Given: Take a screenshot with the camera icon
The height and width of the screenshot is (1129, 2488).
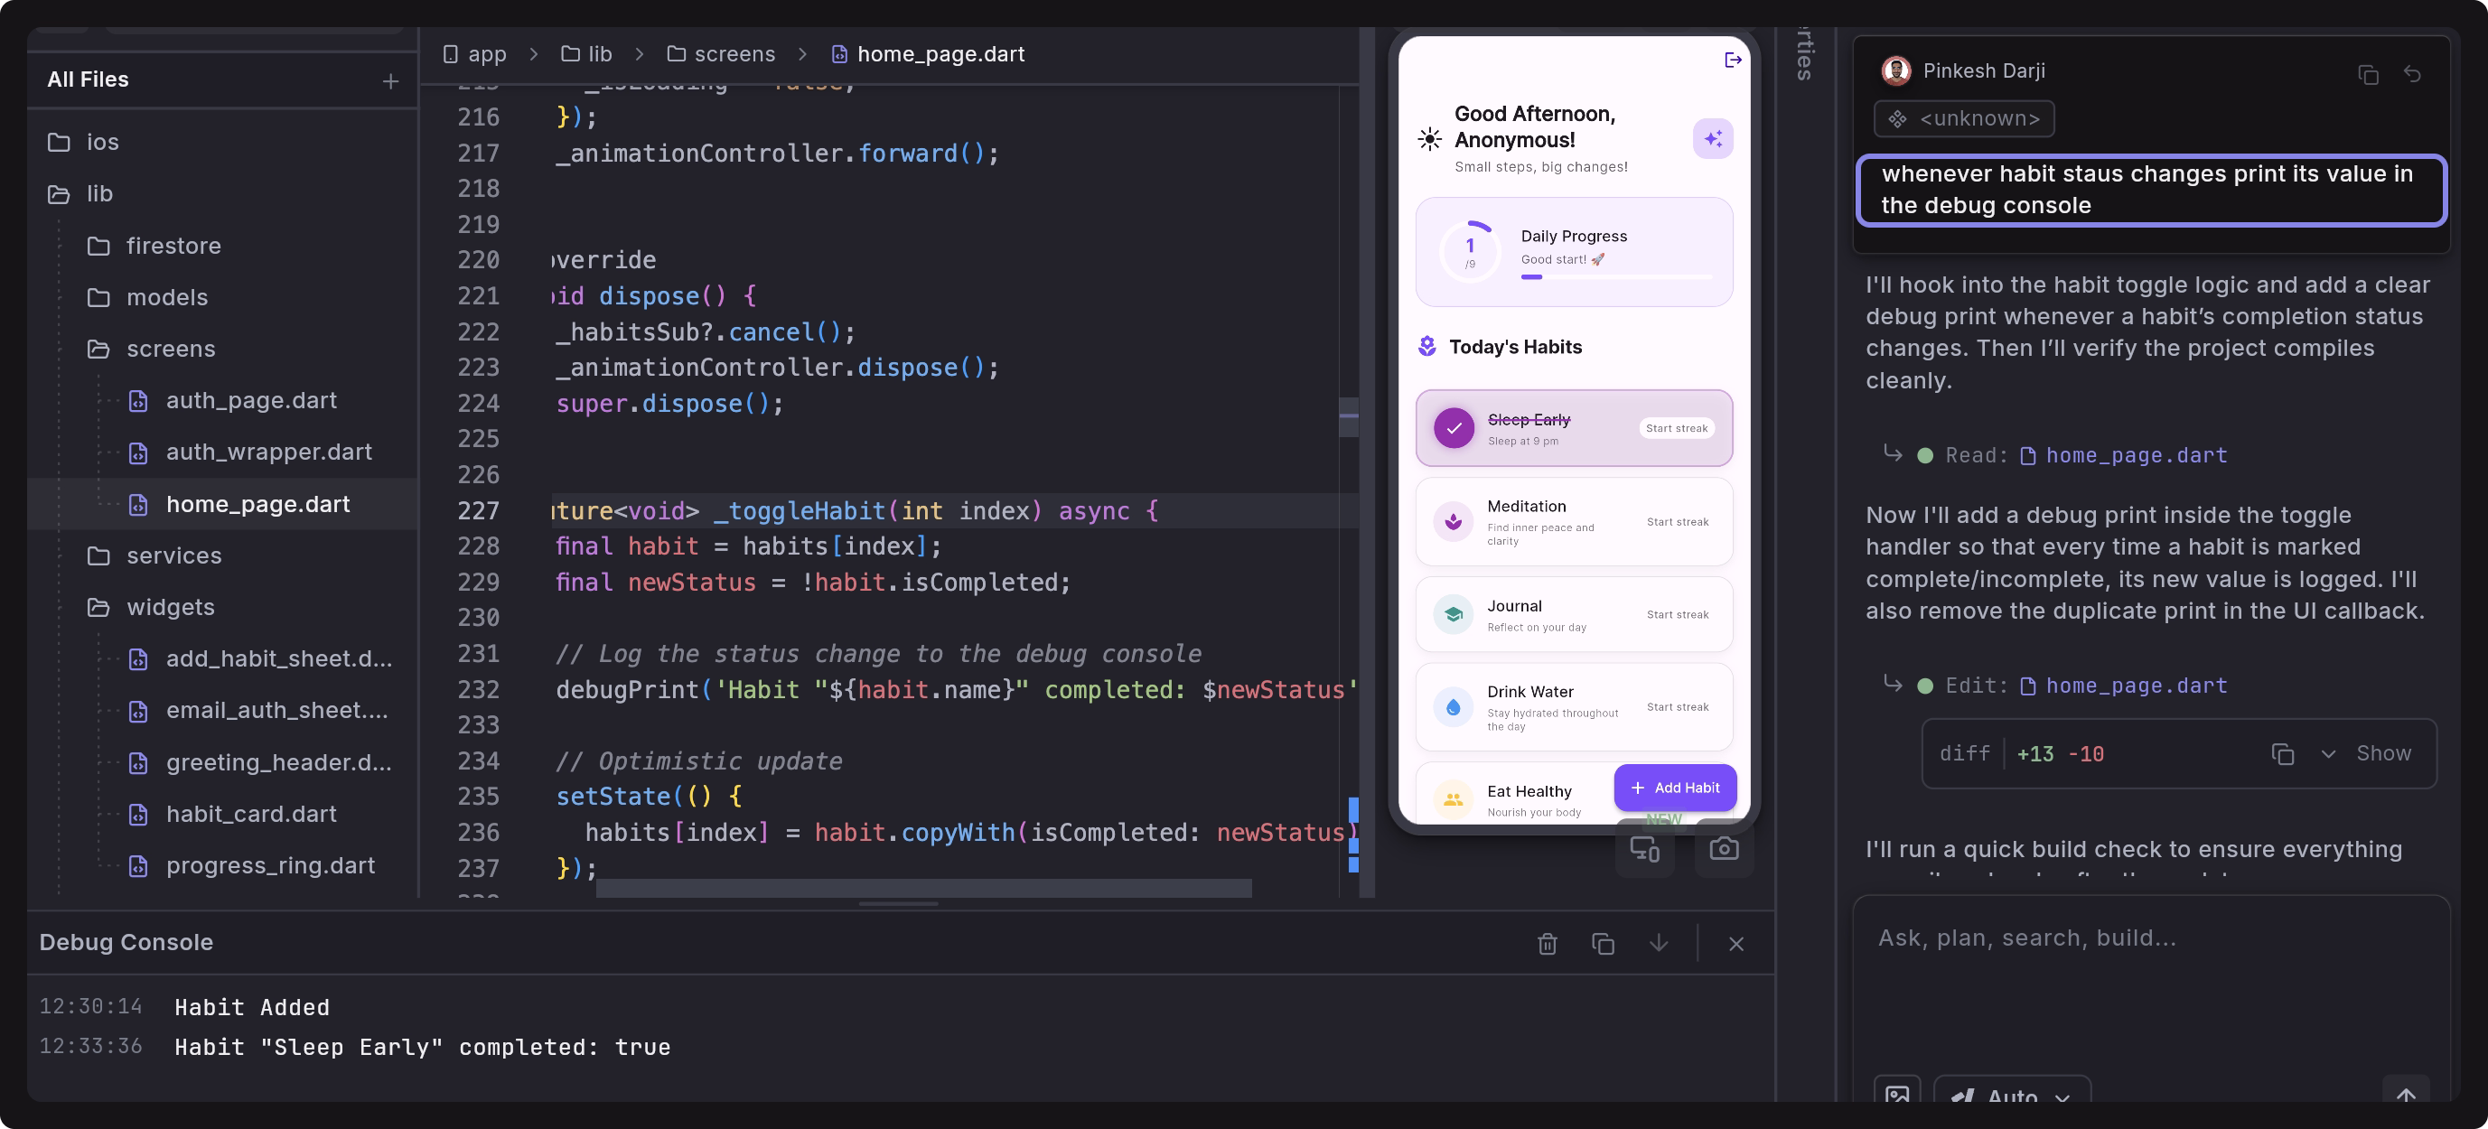Looking at the screenshot, I should [x=1726, y=849].
